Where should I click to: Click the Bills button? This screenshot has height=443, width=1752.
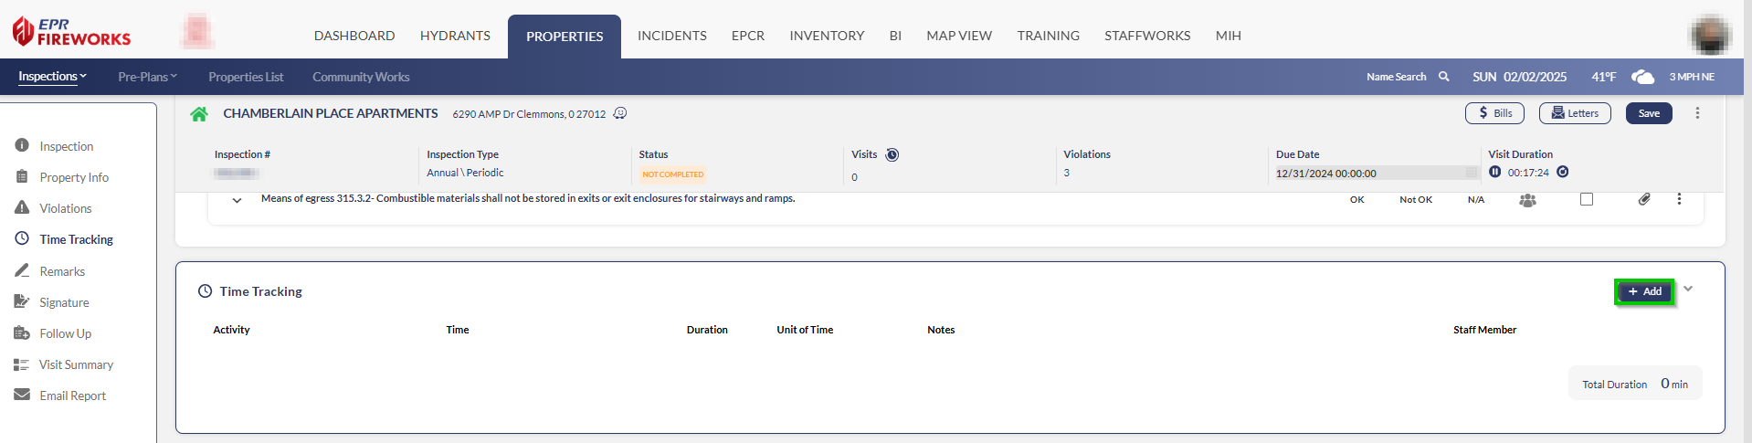click(x=1494, y=113)
